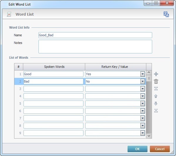Open the translate language icon
Image resolution: width=176 pixels, height=156 pixels.
point(166,14)
